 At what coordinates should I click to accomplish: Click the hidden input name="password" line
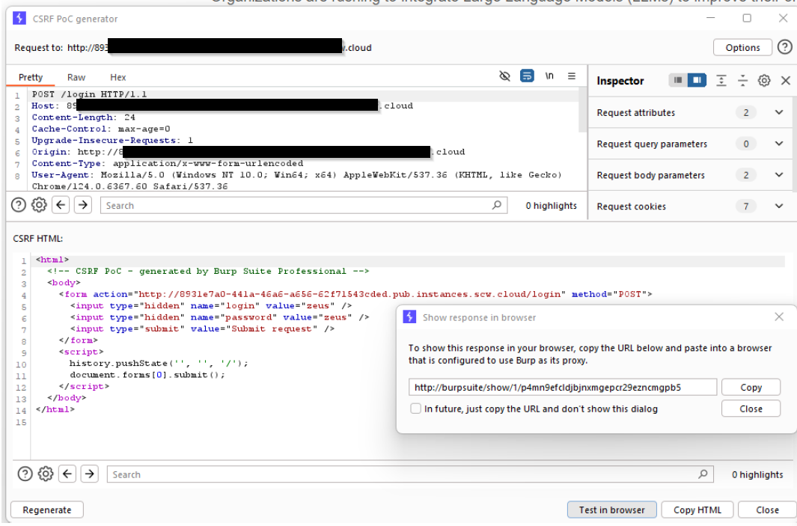pyautogui.click(x=219, y=317)
